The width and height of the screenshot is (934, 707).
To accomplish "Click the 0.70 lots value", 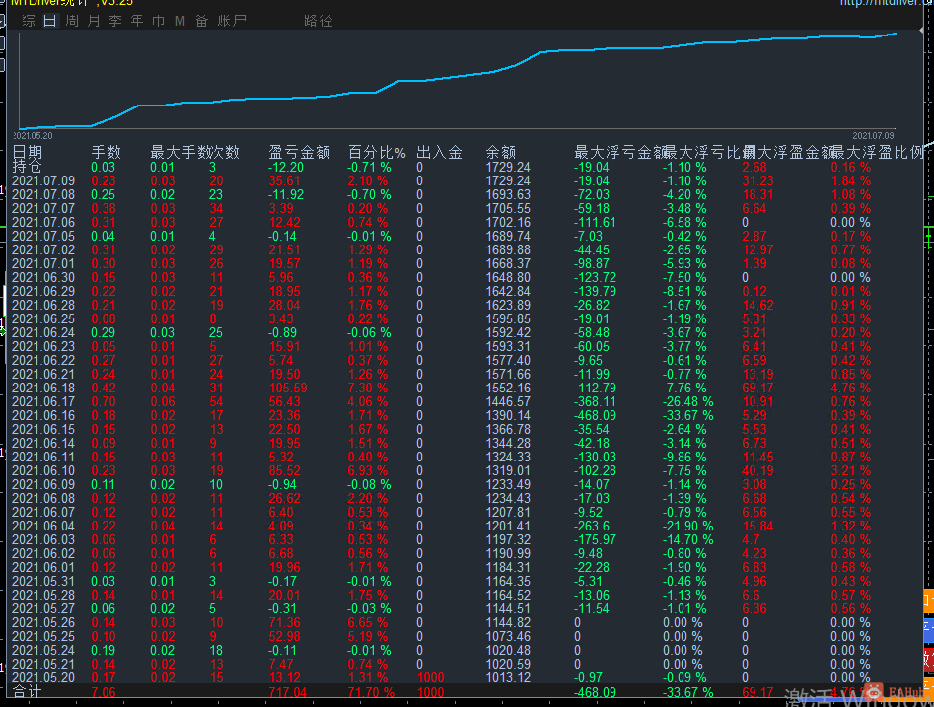I will tap(104, 401).
